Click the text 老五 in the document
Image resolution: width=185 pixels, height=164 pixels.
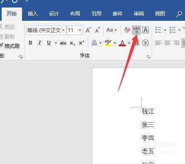click(x=148, y=151)
